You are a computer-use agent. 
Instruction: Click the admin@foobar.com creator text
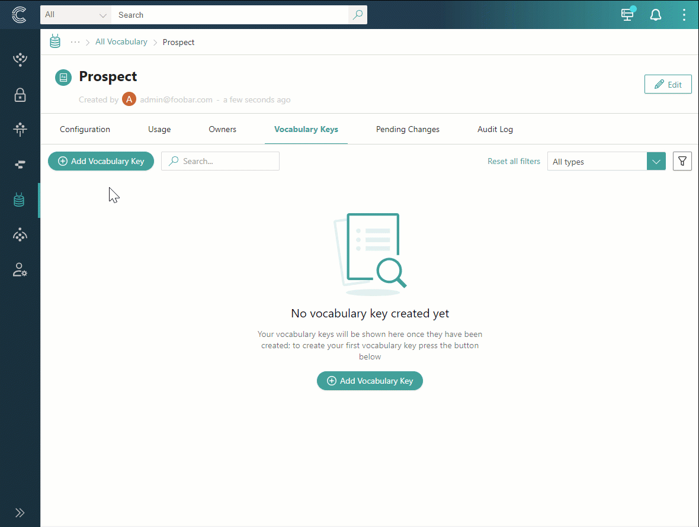176,100
